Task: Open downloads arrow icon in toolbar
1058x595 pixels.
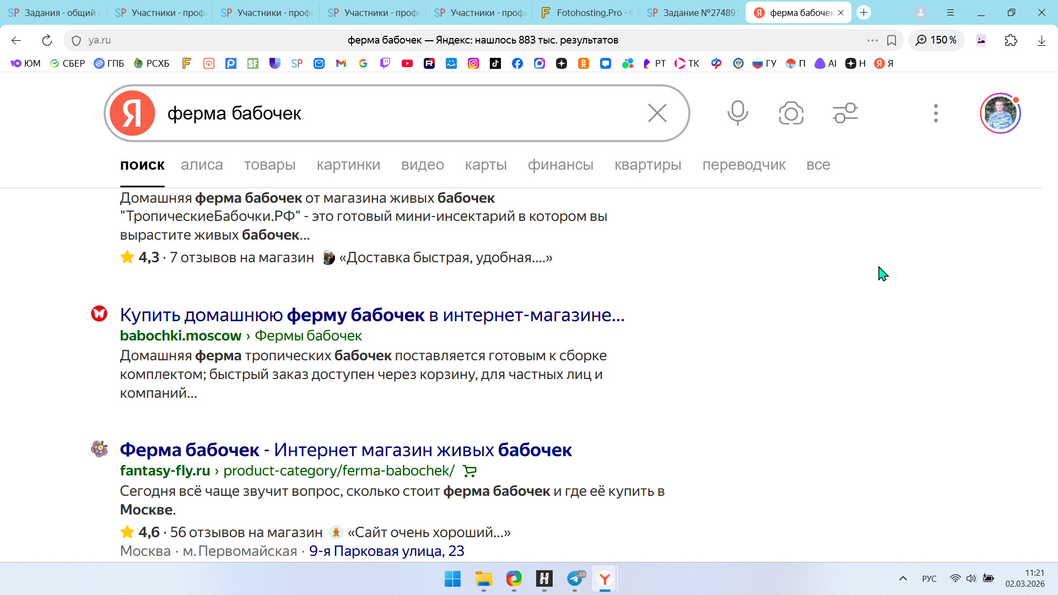Action: [1041, 40]
